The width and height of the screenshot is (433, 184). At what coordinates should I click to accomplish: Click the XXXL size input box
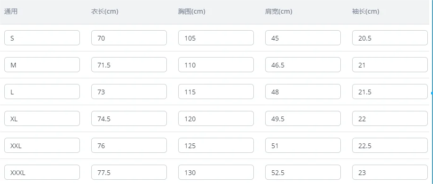click(x=42, y=172)
